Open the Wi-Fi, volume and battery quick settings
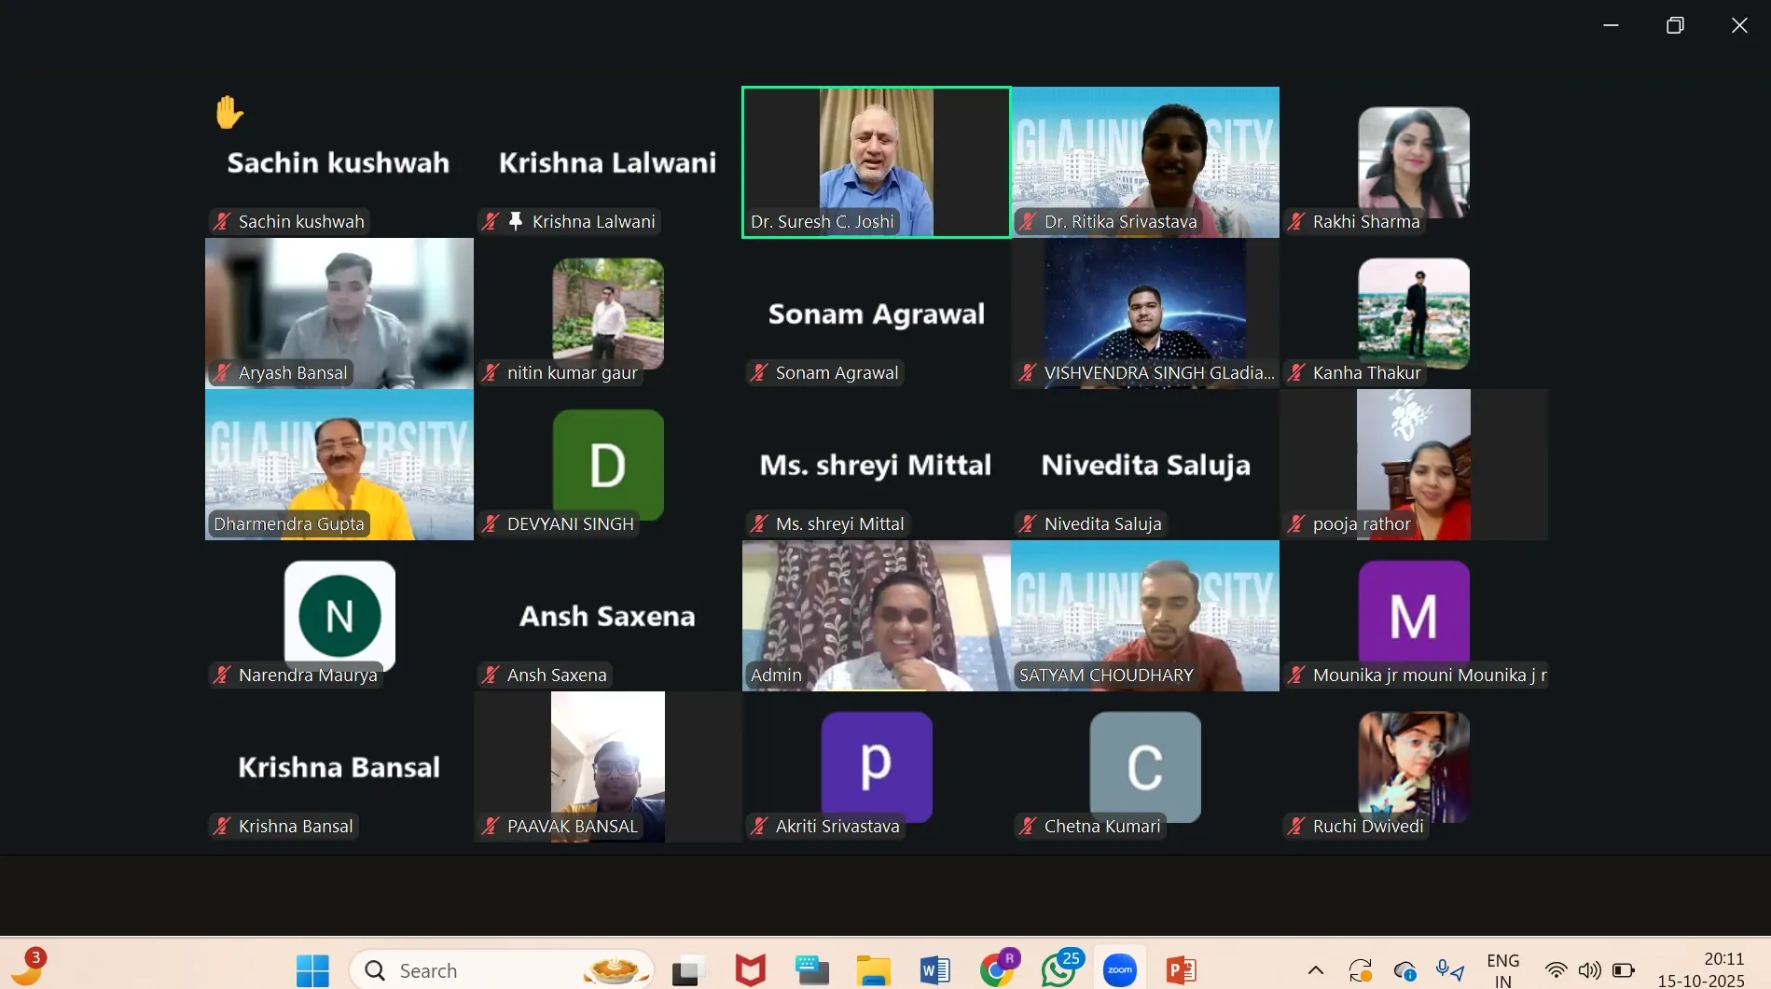Screen dimensions: 1771x989 point(1589,970)
